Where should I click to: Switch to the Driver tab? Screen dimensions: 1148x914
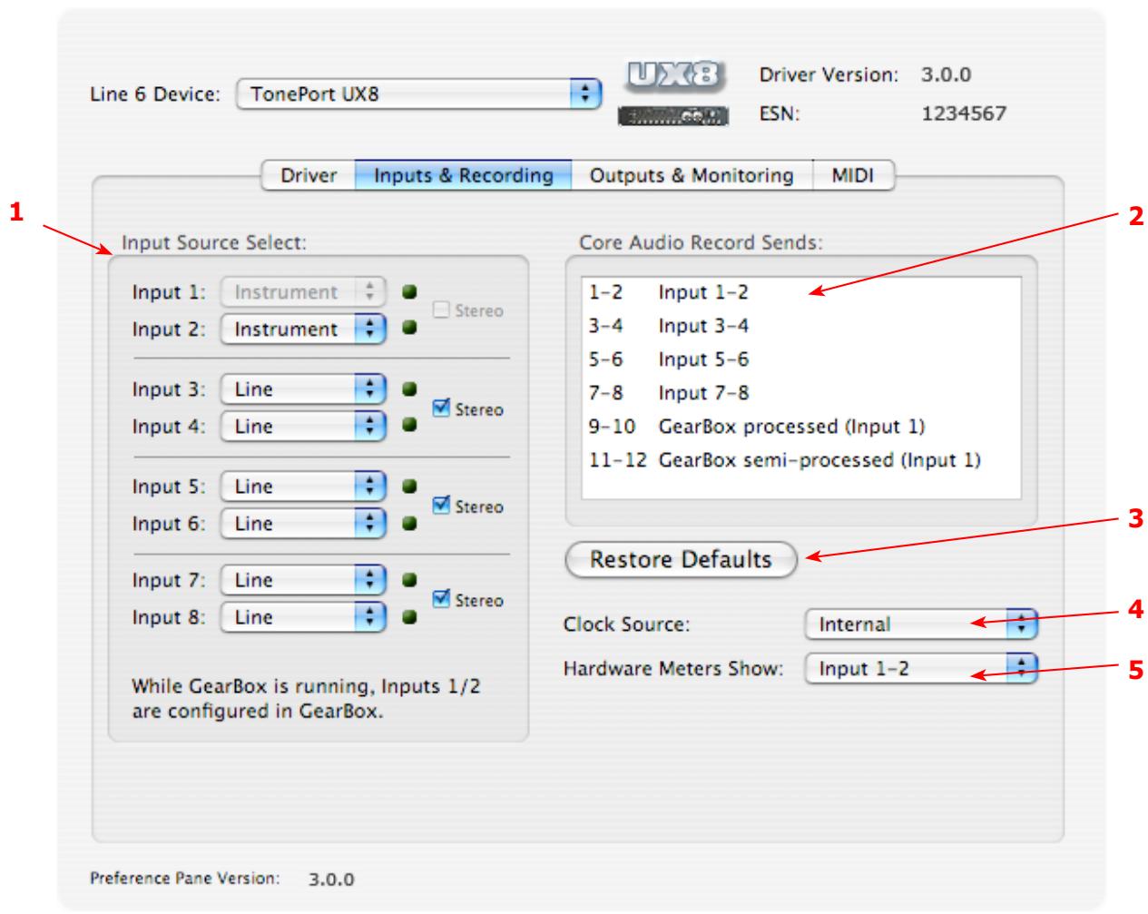click(x=309, y=175)
